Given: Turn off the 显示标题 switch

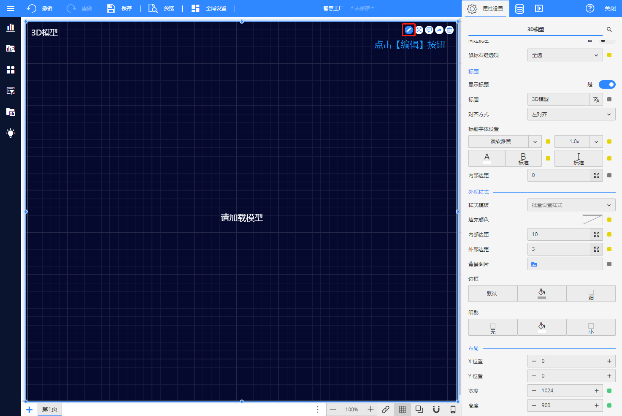Looking at the screenshot, I should pyautogui.click(x=607, y=84).
